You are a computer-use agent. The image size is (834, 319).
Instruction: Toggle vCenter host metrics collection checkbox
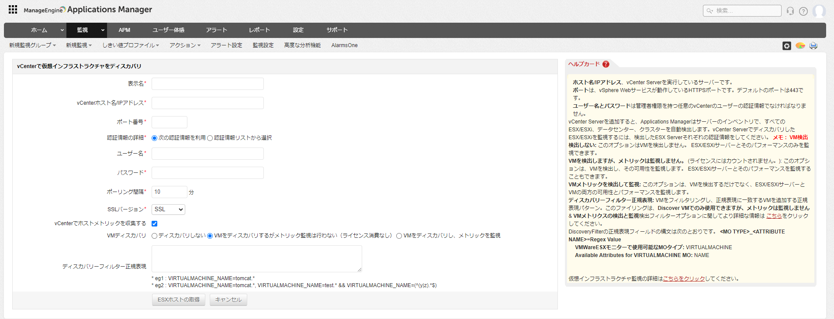click(154, 223)
